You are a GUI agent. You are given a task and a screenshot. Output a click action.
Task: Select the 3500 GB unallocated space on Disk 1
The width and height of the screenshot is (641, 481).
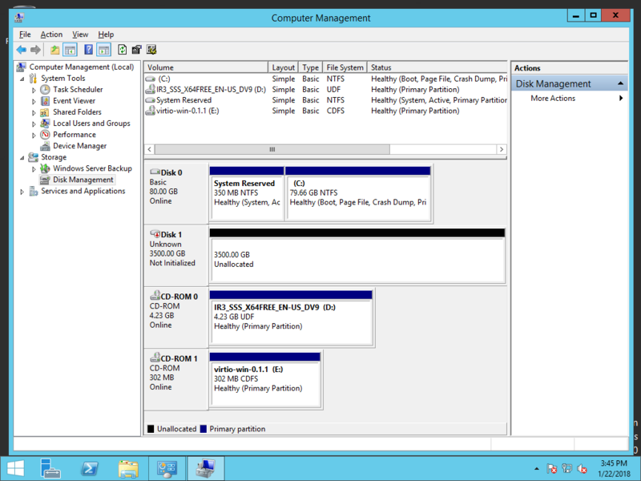click(x=357, y=260)
